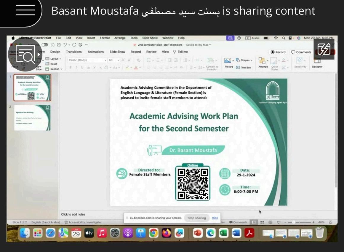This screenshot has height=252, width=344.
Task: Toggle status bar Comments pane
Action: pos(238,222)
